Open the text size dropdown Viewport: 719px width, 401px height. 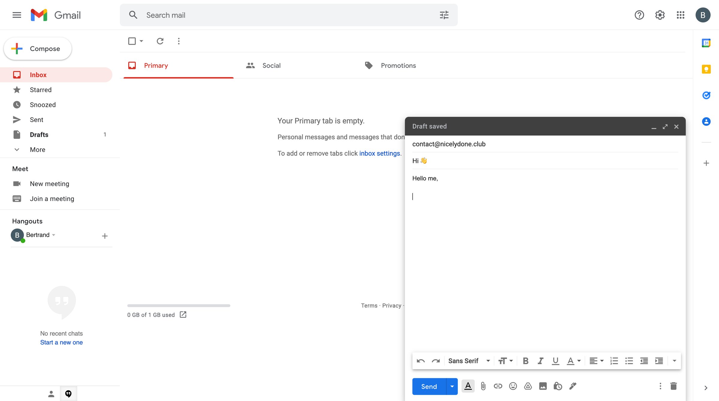(506, 361)
